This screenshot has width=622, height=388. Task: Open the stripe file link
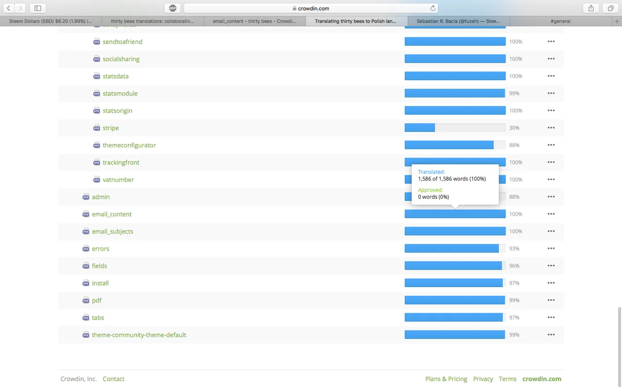click(111, 128)
